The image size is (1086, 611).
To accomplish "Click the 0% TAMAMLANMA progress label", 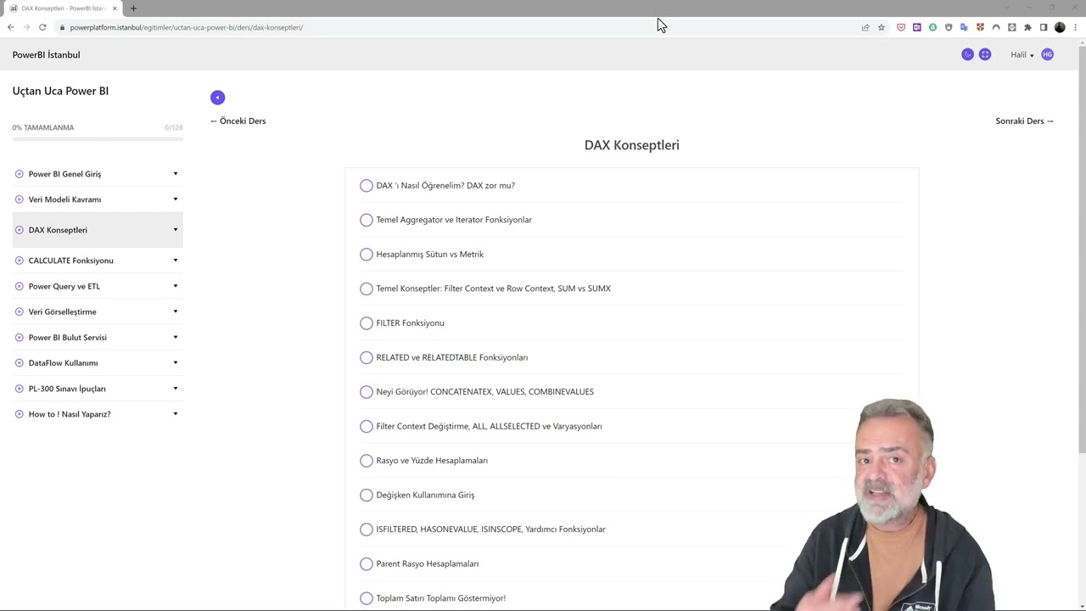I will tap(43, 127).
